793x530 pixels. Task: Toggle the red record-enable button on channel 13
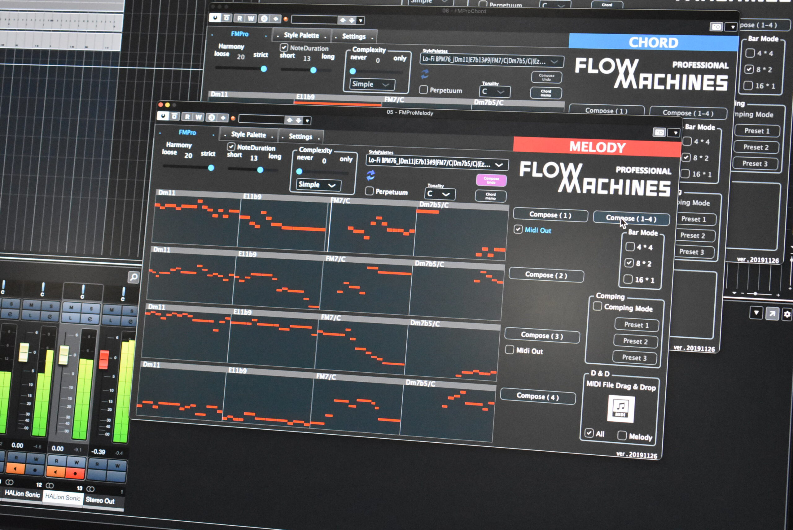click(75, 473)
